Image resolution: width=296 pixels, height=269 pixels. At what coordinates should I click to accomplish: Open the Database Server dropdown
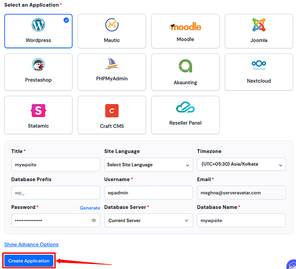point(148,221)
